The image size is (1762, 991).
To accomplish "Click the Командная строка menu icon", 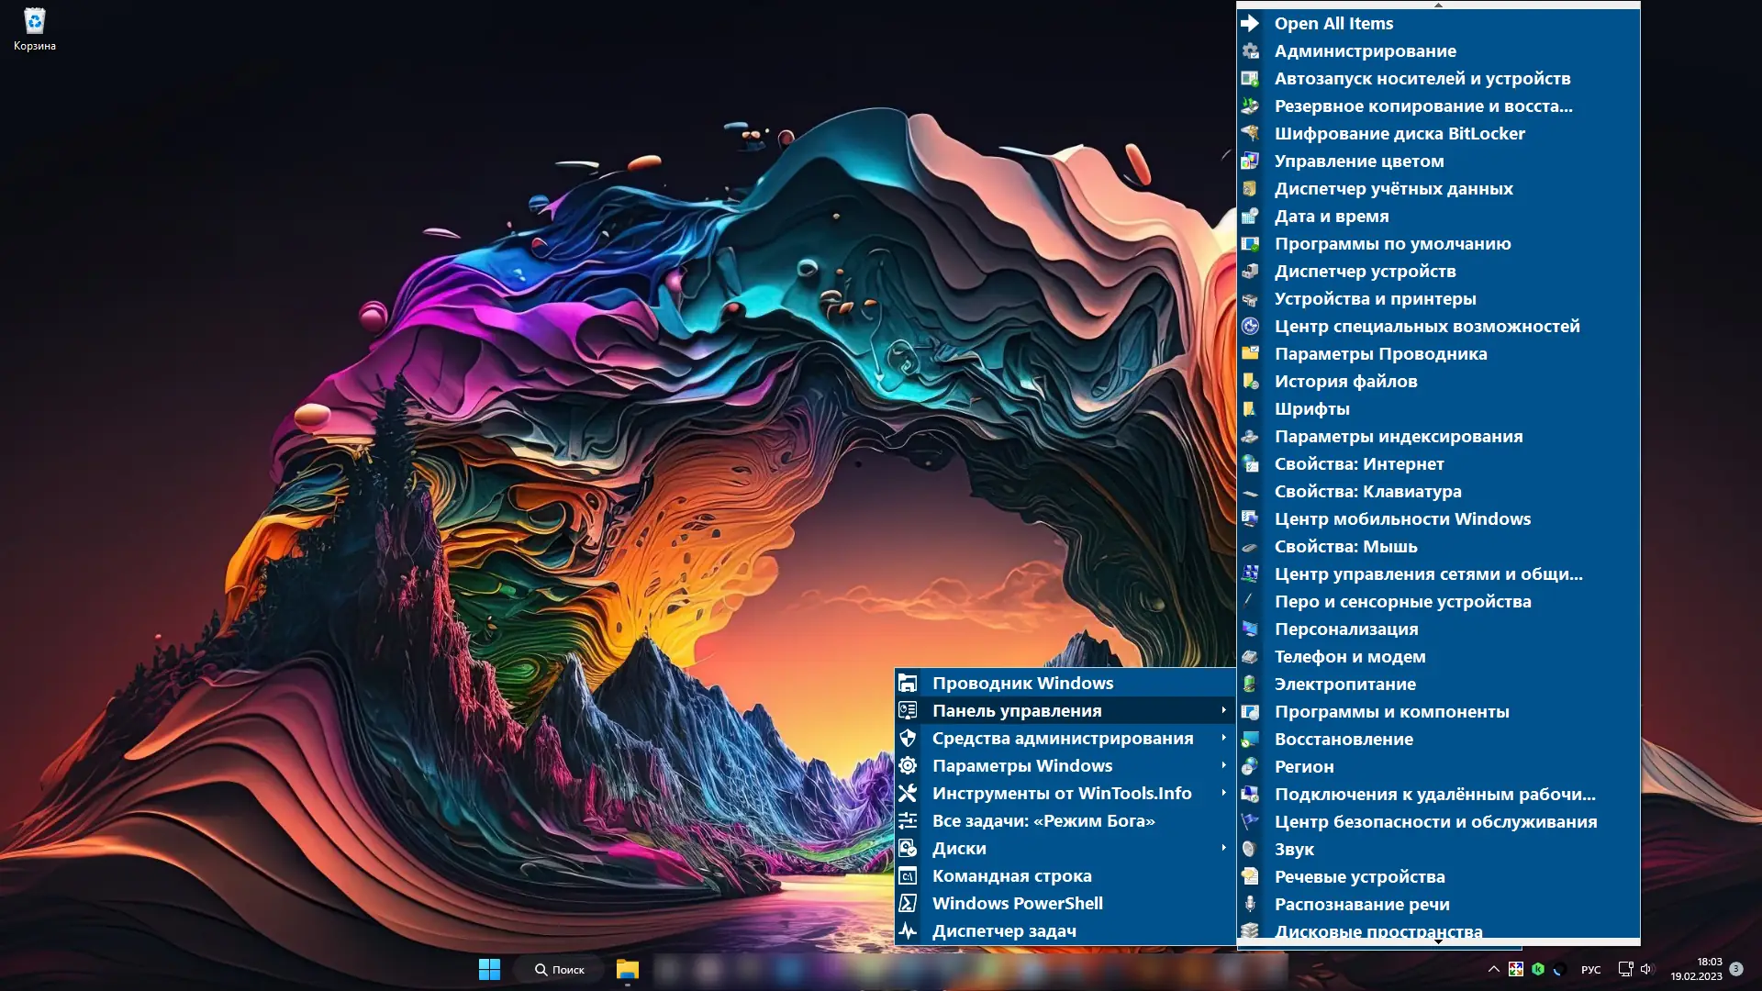I will [x=908, y=875].
